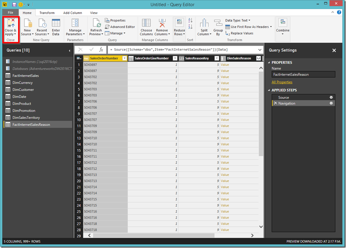Collapse the Queries pane
The image size is (346, 248).
tap(70, 51)
